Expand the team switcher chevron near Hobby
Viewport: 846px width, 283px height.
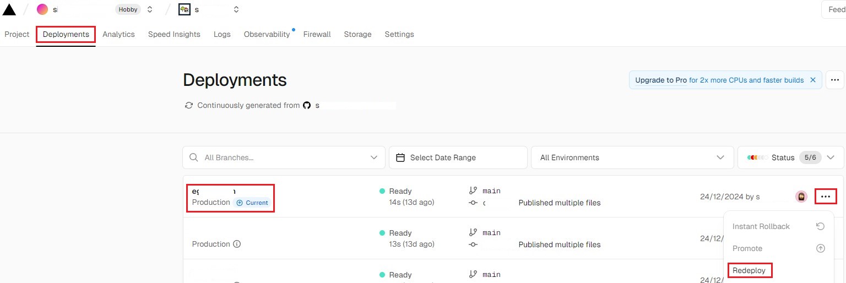point(150,9)
